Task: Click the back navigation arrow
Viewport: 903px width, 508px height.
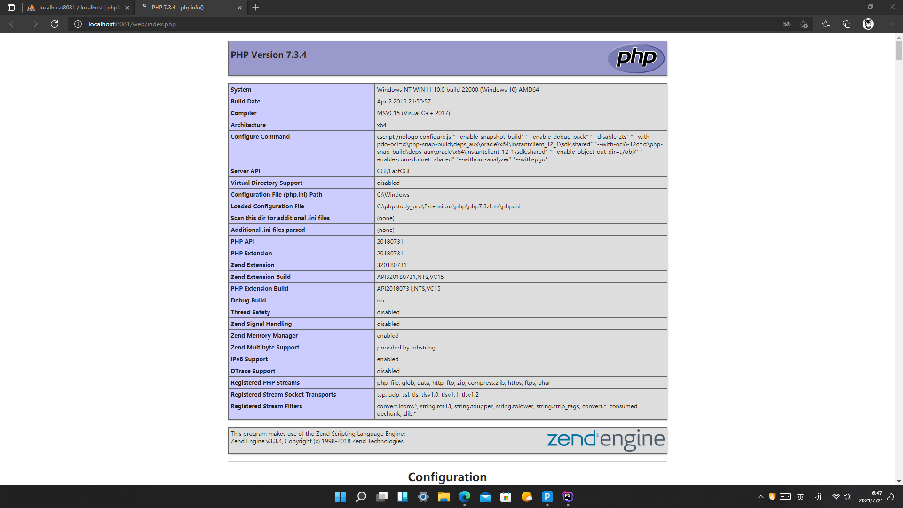Action: tap(13, 24)
